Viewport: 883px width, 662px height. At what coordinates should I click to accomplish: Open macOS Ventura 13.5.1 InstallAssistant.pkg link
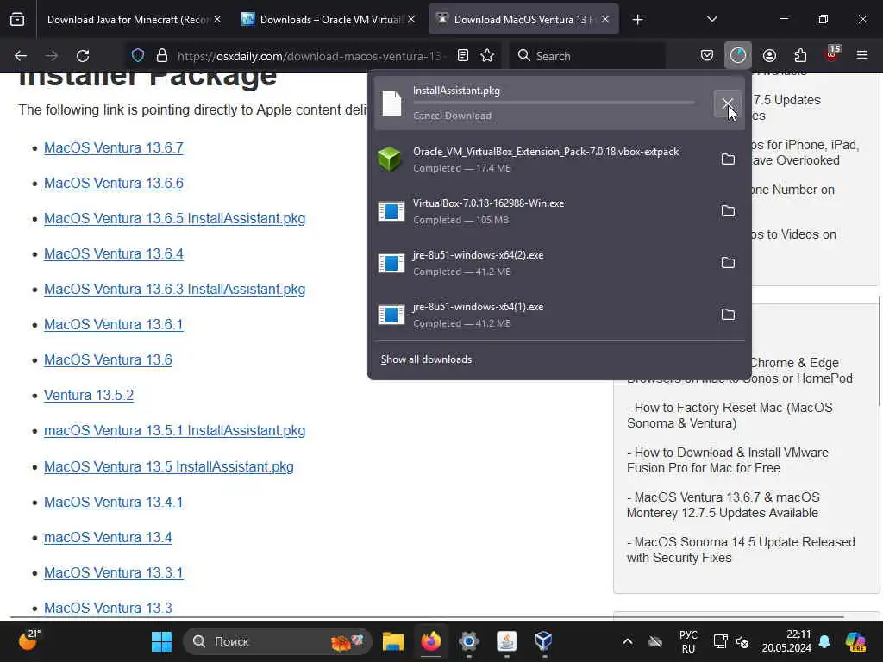[x=174, y=431]
